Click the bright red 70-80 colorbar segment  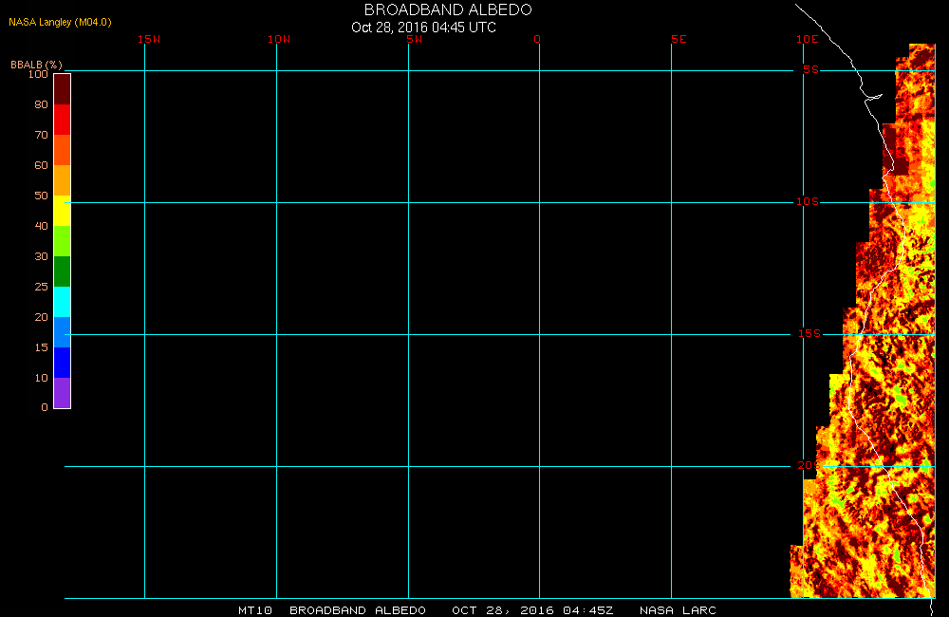tap(63, 120)
